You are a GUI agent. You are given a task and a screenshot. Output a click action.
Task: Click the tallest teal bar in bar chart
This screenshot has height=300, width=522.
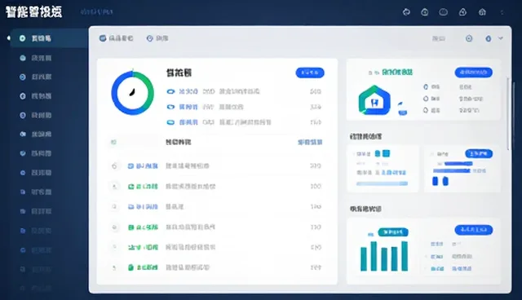pos(405,256)
